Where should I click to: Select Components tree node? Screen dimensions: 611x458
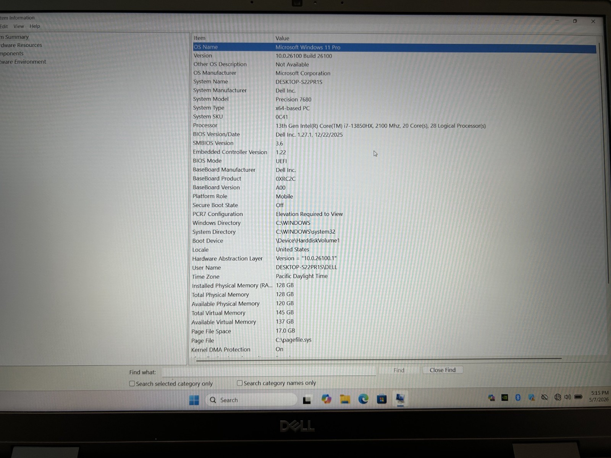click(x=12, y=53)
